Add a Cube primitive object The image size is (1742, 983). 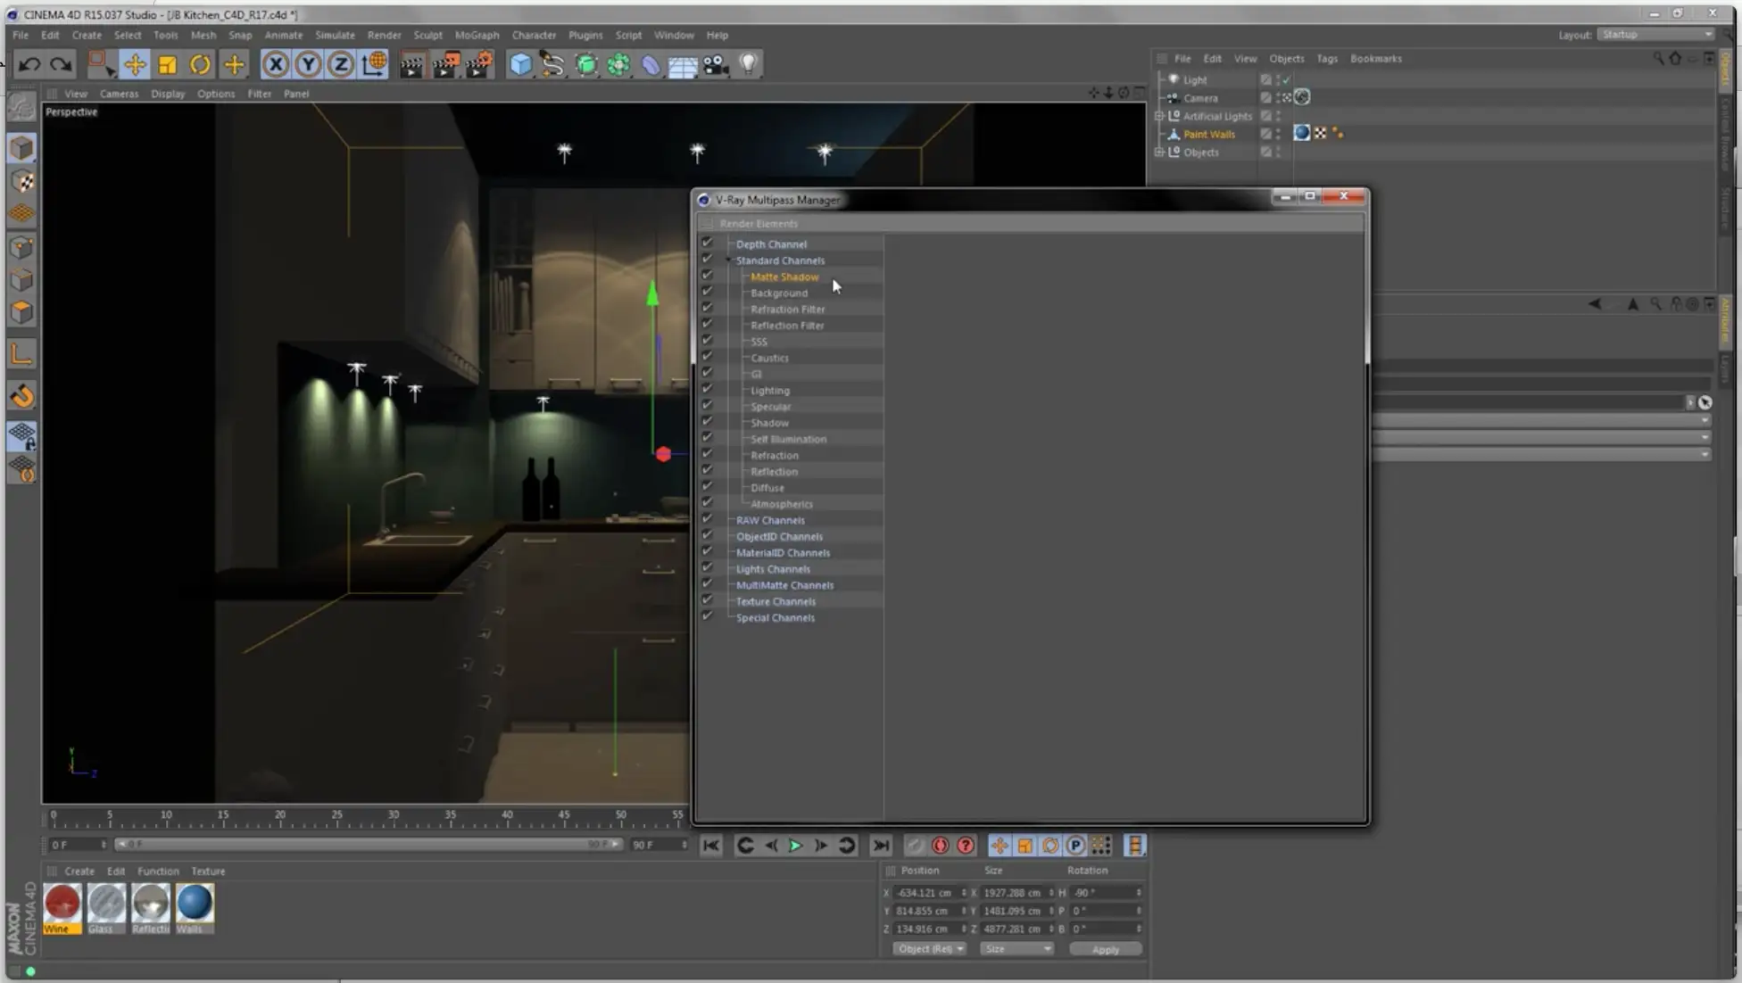(x=520, y=64)
